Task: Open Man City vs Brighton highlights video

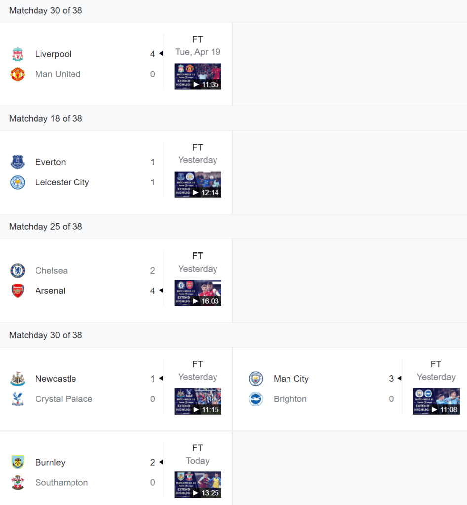Action: click(436, 401)
